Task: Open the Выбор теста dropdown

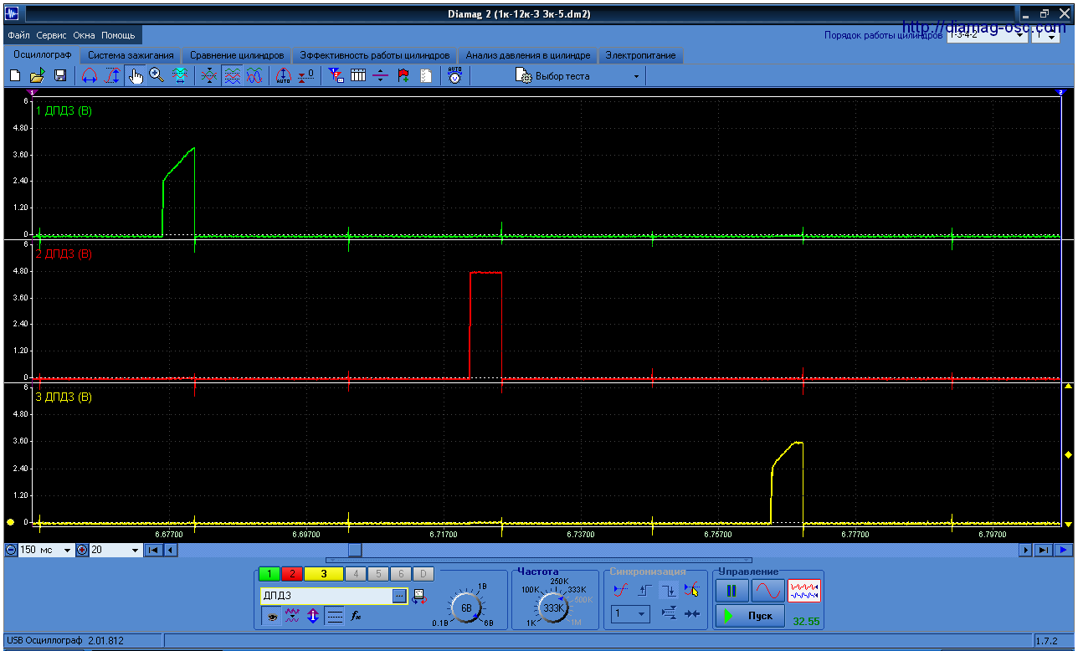Action: [x=578, y=76]
